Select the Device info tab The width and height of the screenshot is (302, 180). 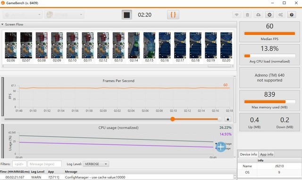[249, 154]
